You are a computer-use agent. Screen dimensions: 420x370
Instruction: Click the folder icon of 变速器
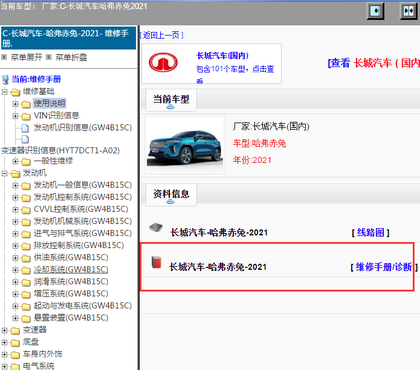tap(15, 330)
